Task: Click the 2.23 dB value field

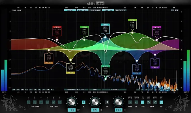Action: [118, 110]
